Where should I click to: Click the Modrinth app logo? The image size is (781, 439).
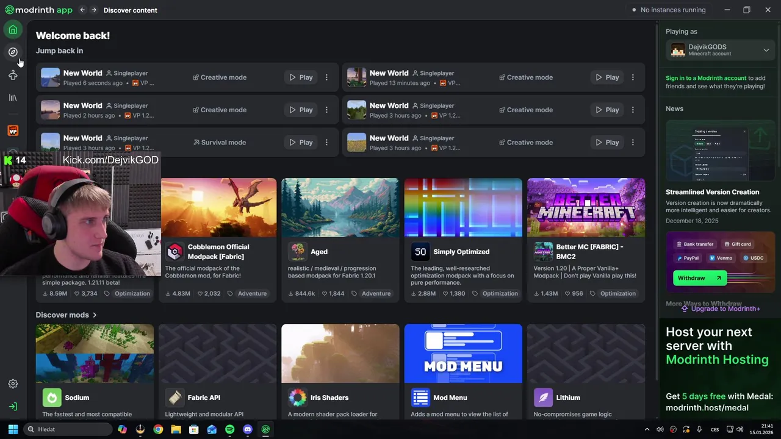[38, 10]
